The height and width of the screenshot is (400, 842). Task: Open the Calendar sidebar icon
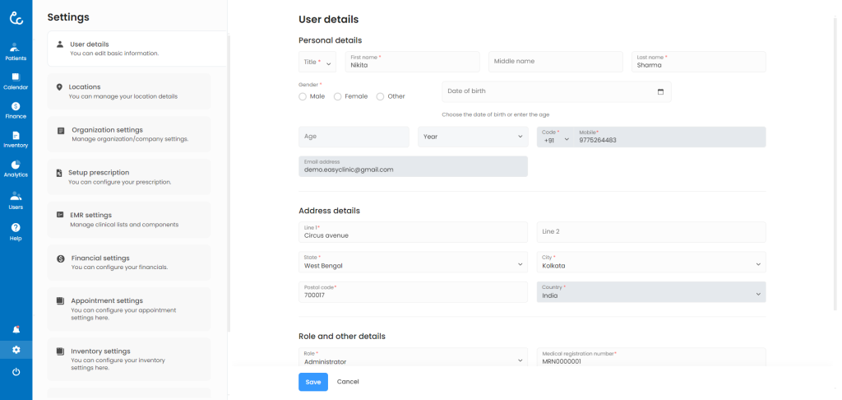16,81
